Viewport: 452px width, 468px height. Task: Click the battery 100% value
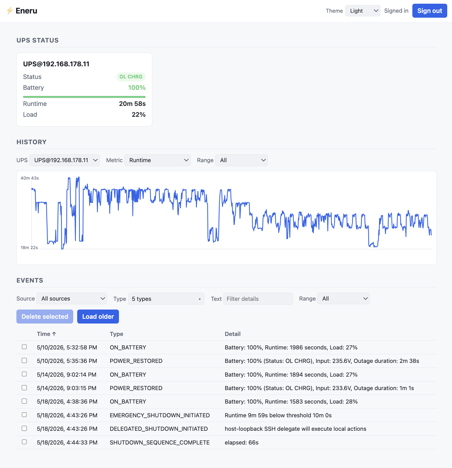pyautogui.click(x=137, y=88)
